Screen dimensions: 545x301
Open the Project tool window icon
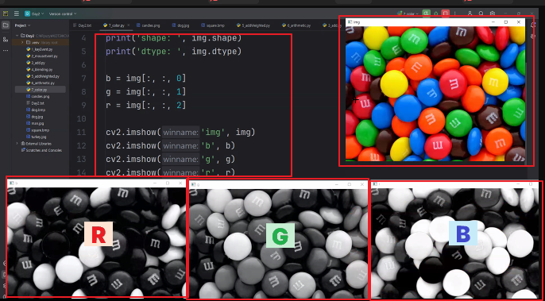[6, 25]
